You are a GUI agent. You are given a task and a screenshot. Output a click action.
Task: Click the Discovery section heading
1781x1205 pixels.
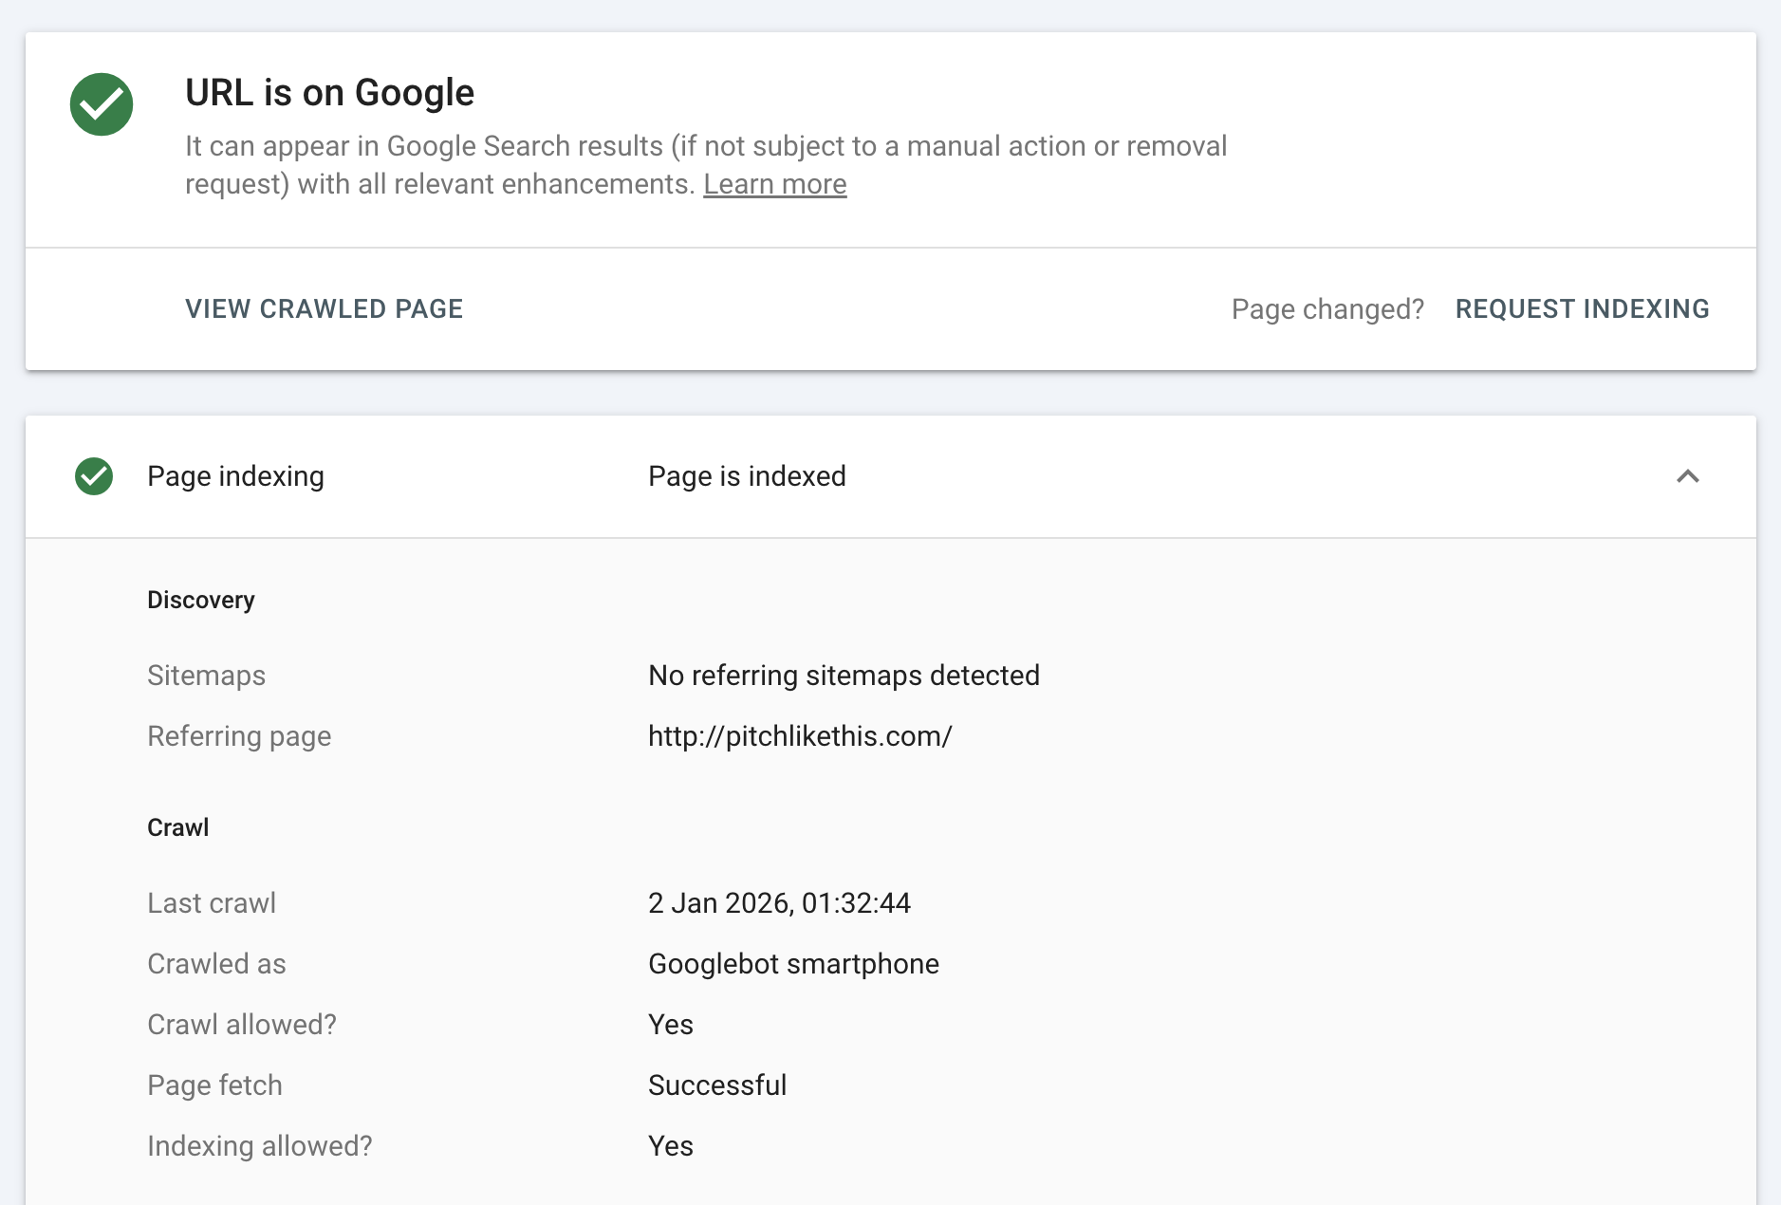[201, 601]
